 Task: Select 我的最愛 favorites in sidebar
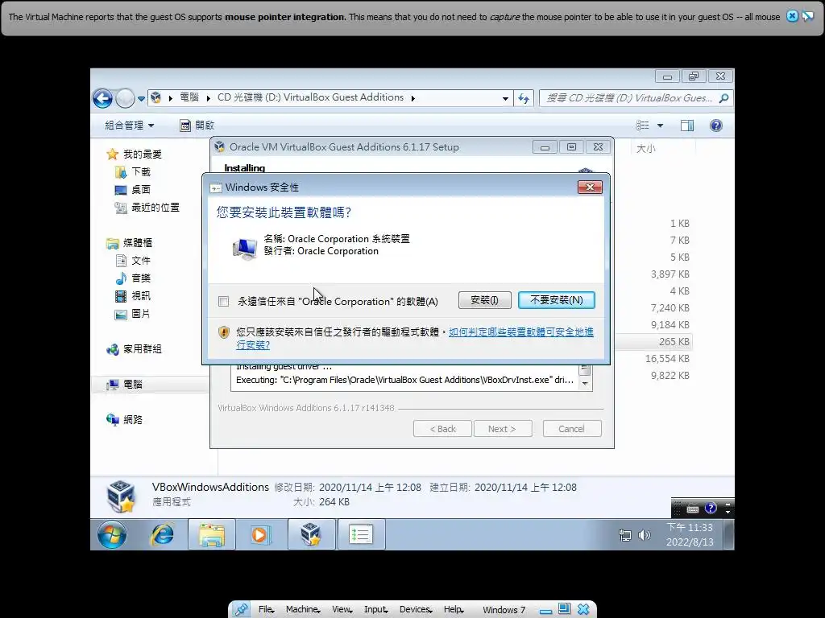coord(135,154)
